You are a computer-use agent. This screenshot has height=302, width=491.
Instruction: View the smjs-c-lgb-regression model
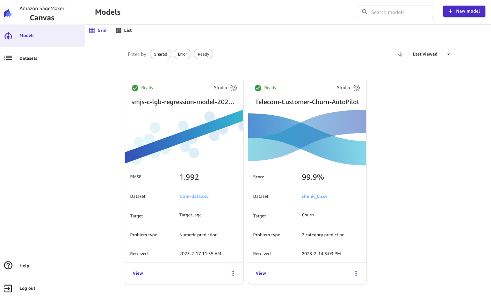click(138, 273)
